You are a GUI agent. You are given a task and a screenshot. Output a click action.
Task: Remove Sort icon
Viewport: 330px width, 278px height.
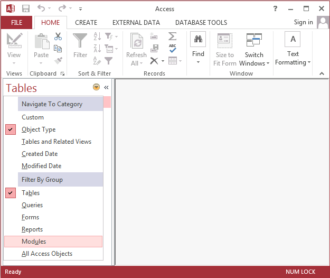coord(97,61)
